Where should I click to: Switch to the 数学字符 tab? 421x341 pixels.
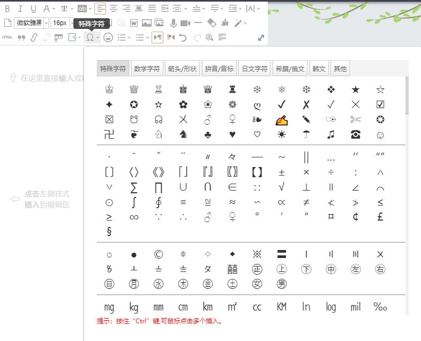pyautogui.click(x=147, y=69)
